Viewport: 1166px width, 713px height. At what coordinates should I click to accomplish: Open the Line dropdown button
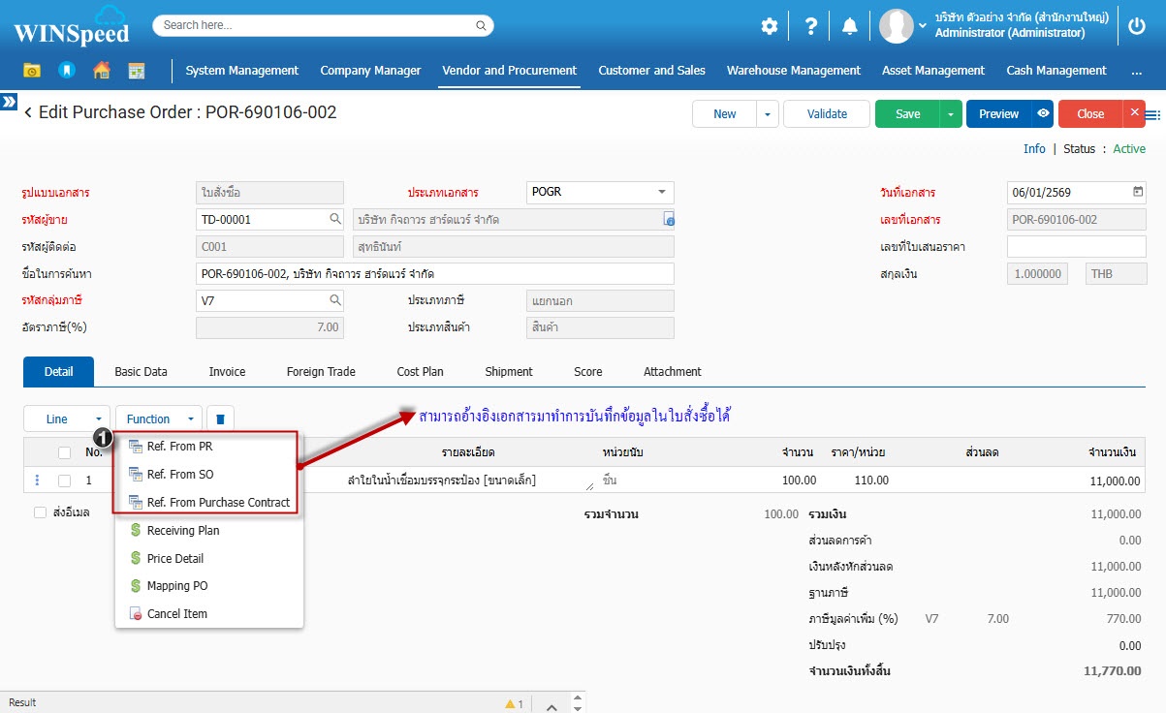(65, 418)
